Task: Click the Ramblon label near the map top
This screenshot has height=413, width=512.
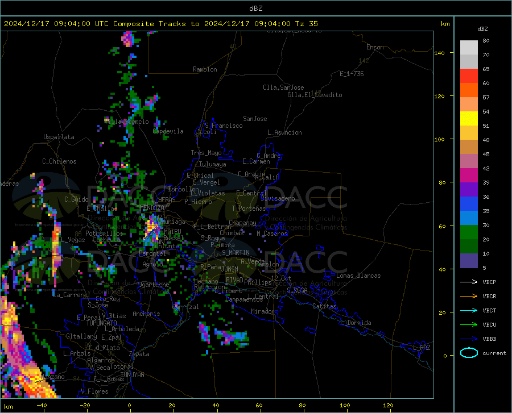Action: 205,69
